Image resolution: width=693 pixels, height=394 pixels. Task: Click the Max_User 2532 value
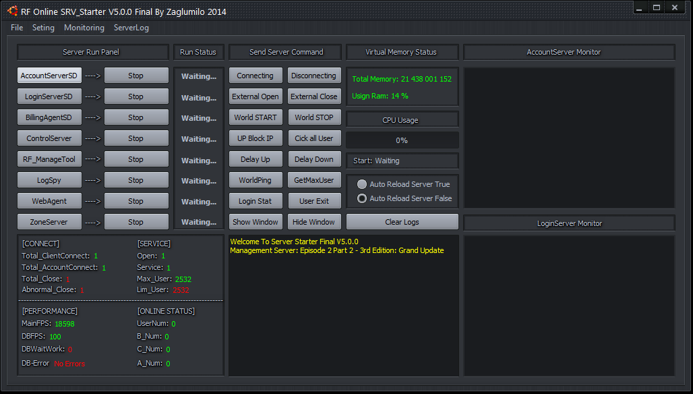(183, 279)
